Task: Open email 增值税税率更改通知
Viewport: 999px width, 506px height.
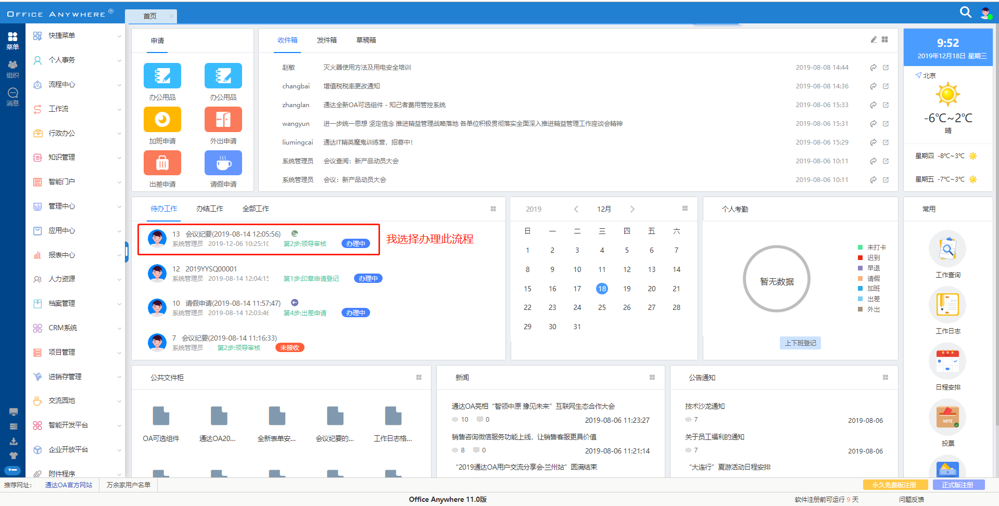Action: click(x=351, y=86)
